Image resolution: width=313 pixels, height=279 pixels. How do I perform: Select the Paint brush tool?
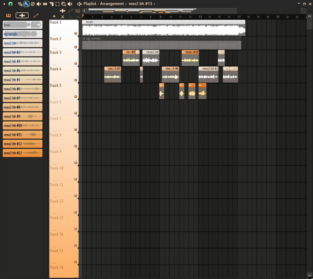pyautogui.click(x=26, y=4)
